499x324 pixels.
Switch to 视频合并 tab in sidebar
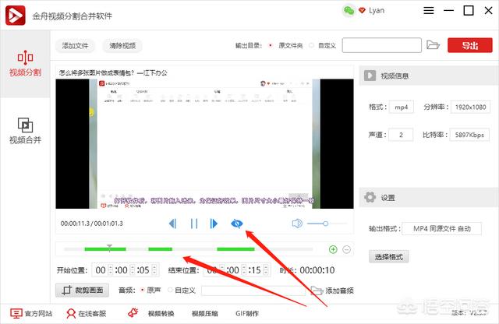[x=25, y=131]
